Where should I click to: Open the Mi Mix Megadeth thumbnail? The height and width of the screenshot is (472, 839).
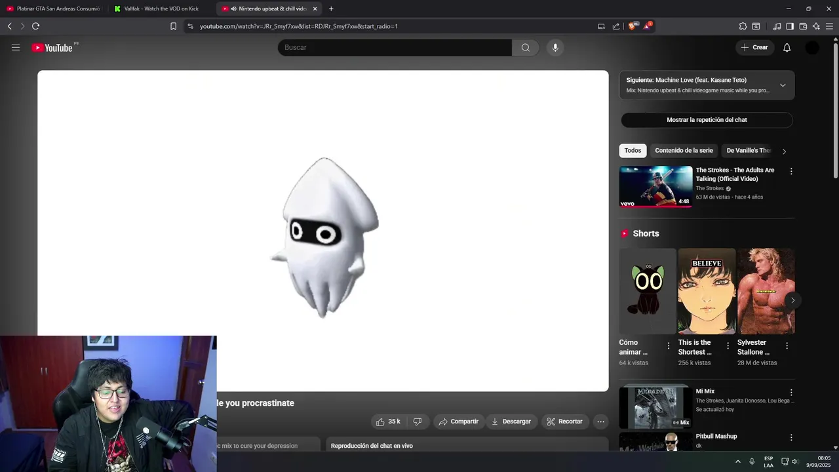(655, 406)
